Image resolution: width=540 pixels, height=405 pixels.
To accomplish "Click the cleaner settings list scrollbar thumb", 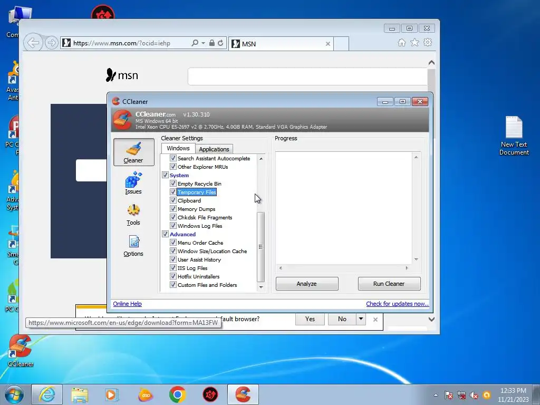I will coord(261,247).
